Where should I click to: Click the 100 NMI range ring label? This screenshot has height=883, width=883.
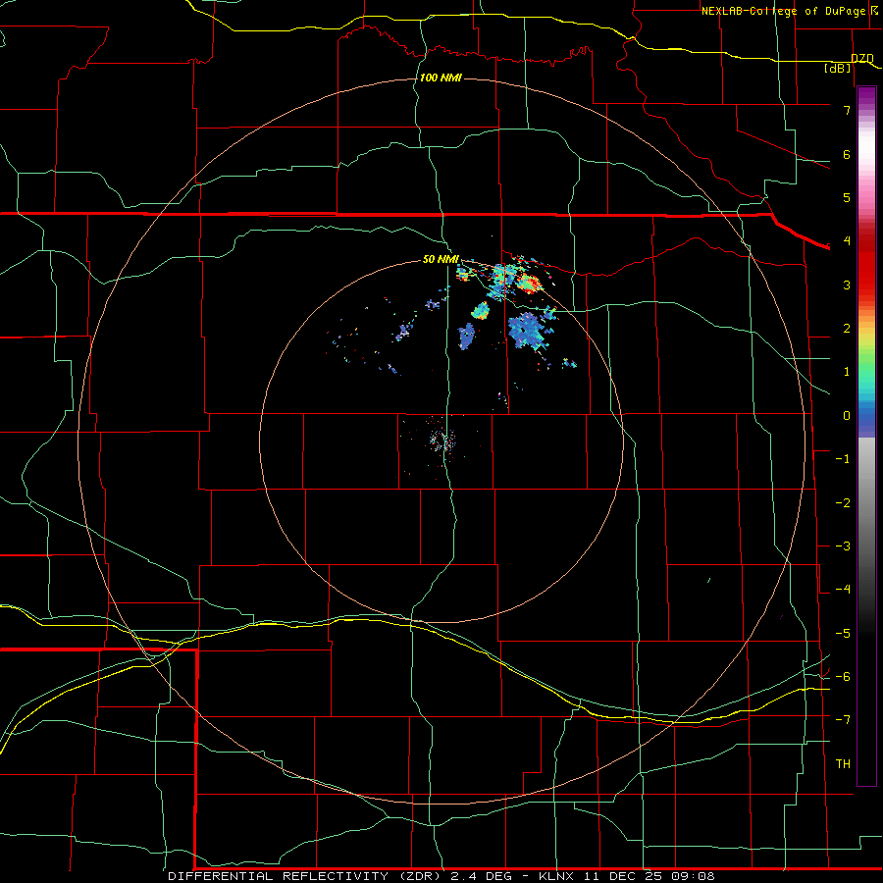pyautogui.click(x=441, y=78)
